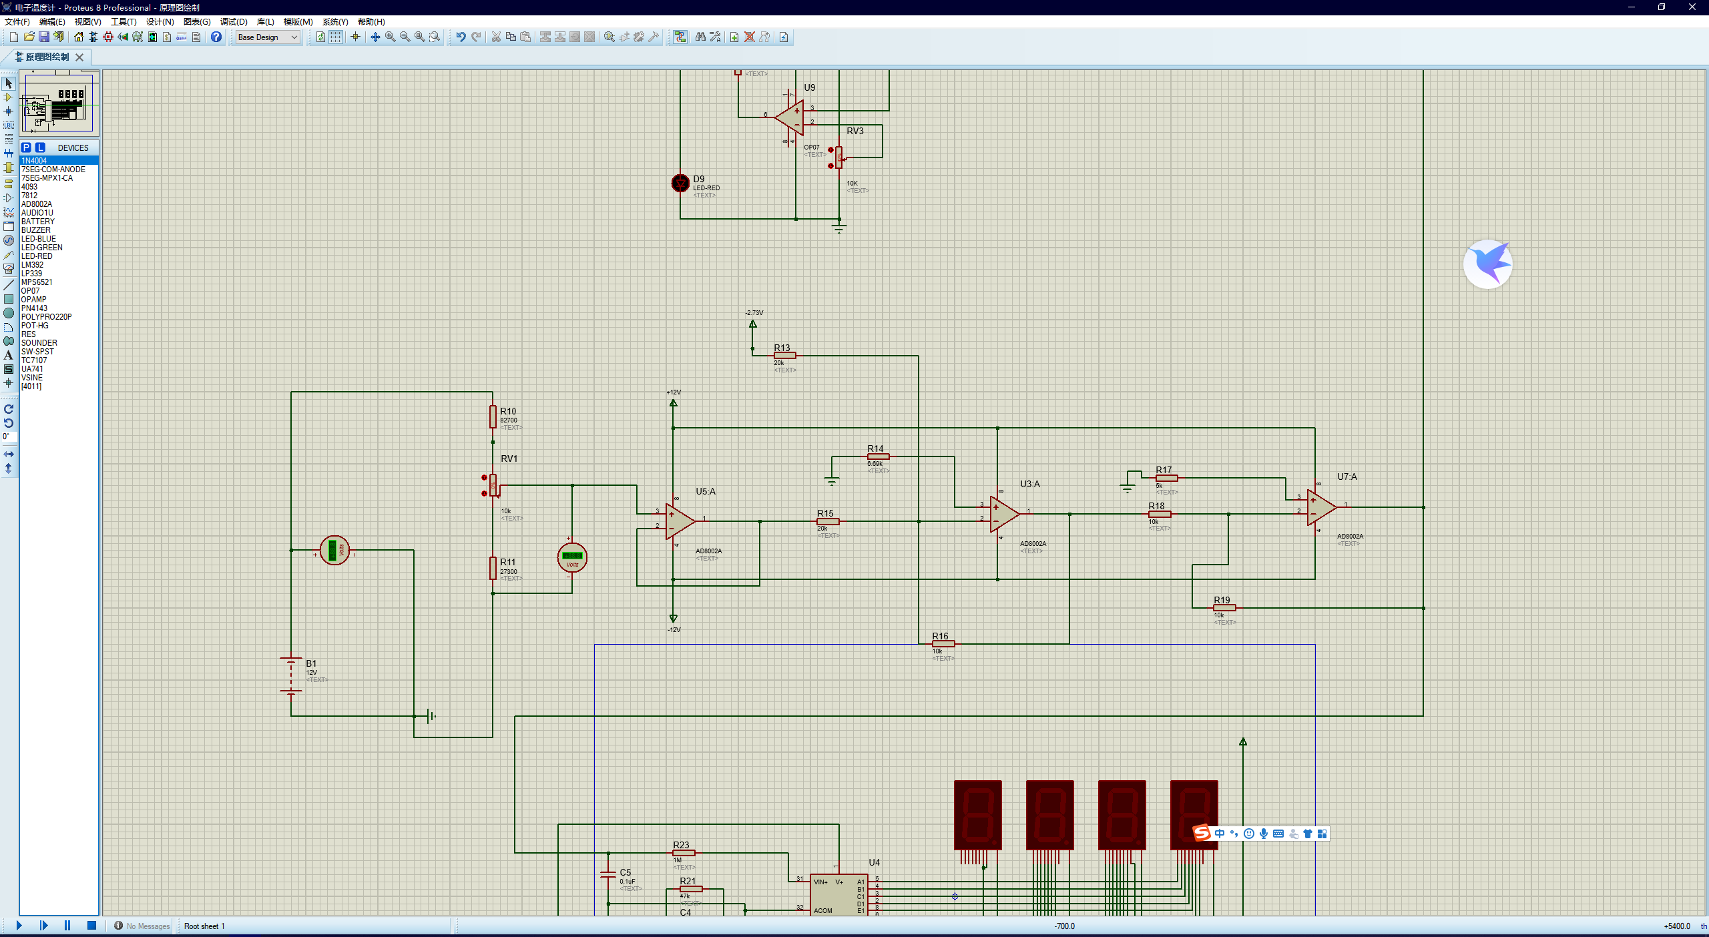Screen dimensions: 1709x937
Task: Click the P pick devices button
Action: click(26, 147)
